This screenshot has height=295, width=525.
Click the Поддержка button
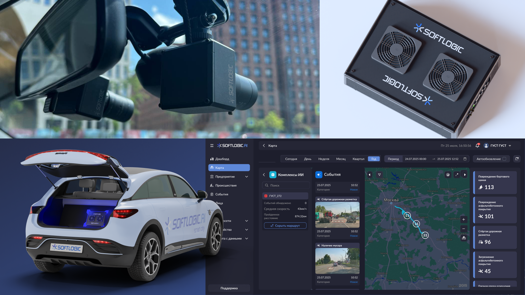click(229, 288)
